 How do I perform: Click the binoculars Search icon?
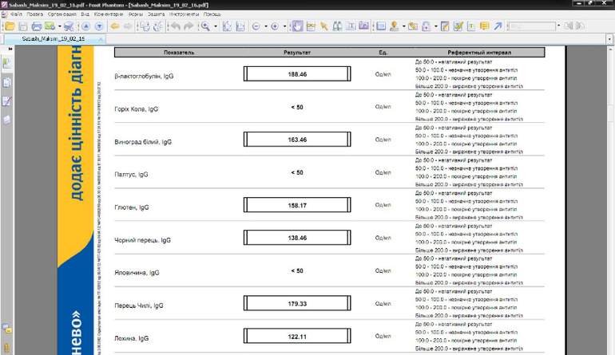tap(337, 26)
